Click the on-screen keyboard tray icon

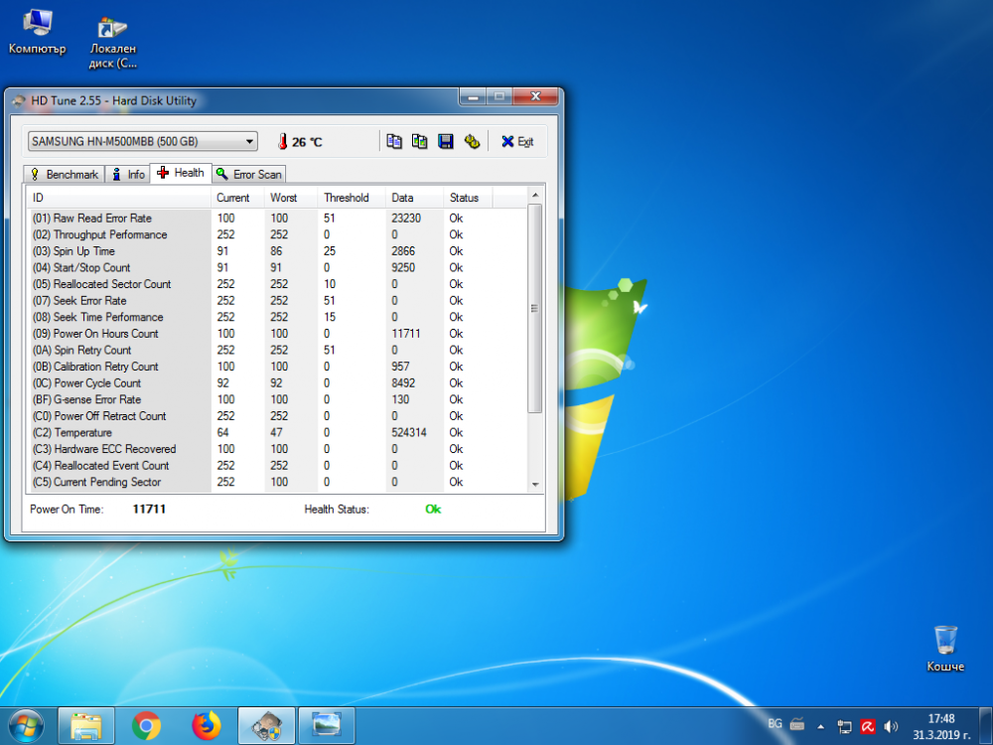(x=797, y=723)
